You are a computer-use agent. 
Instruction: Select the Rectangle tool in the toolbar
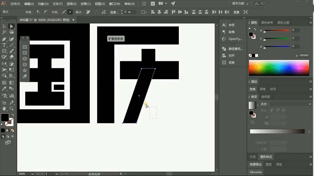click(x=4, y=51)
